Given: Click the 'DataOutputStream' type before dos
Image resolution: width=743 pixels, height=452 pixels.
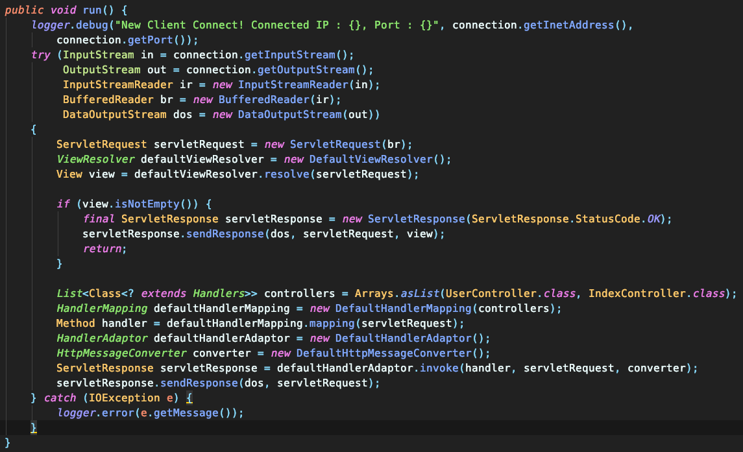Looking at the screenshot, I should pyautogui.click(x=115, y=115).
